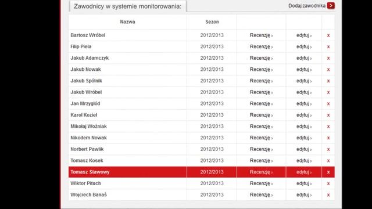Open Recenzję for Bartosz Wróbel
The image size is (372, 209).
[x=261, y=35]
